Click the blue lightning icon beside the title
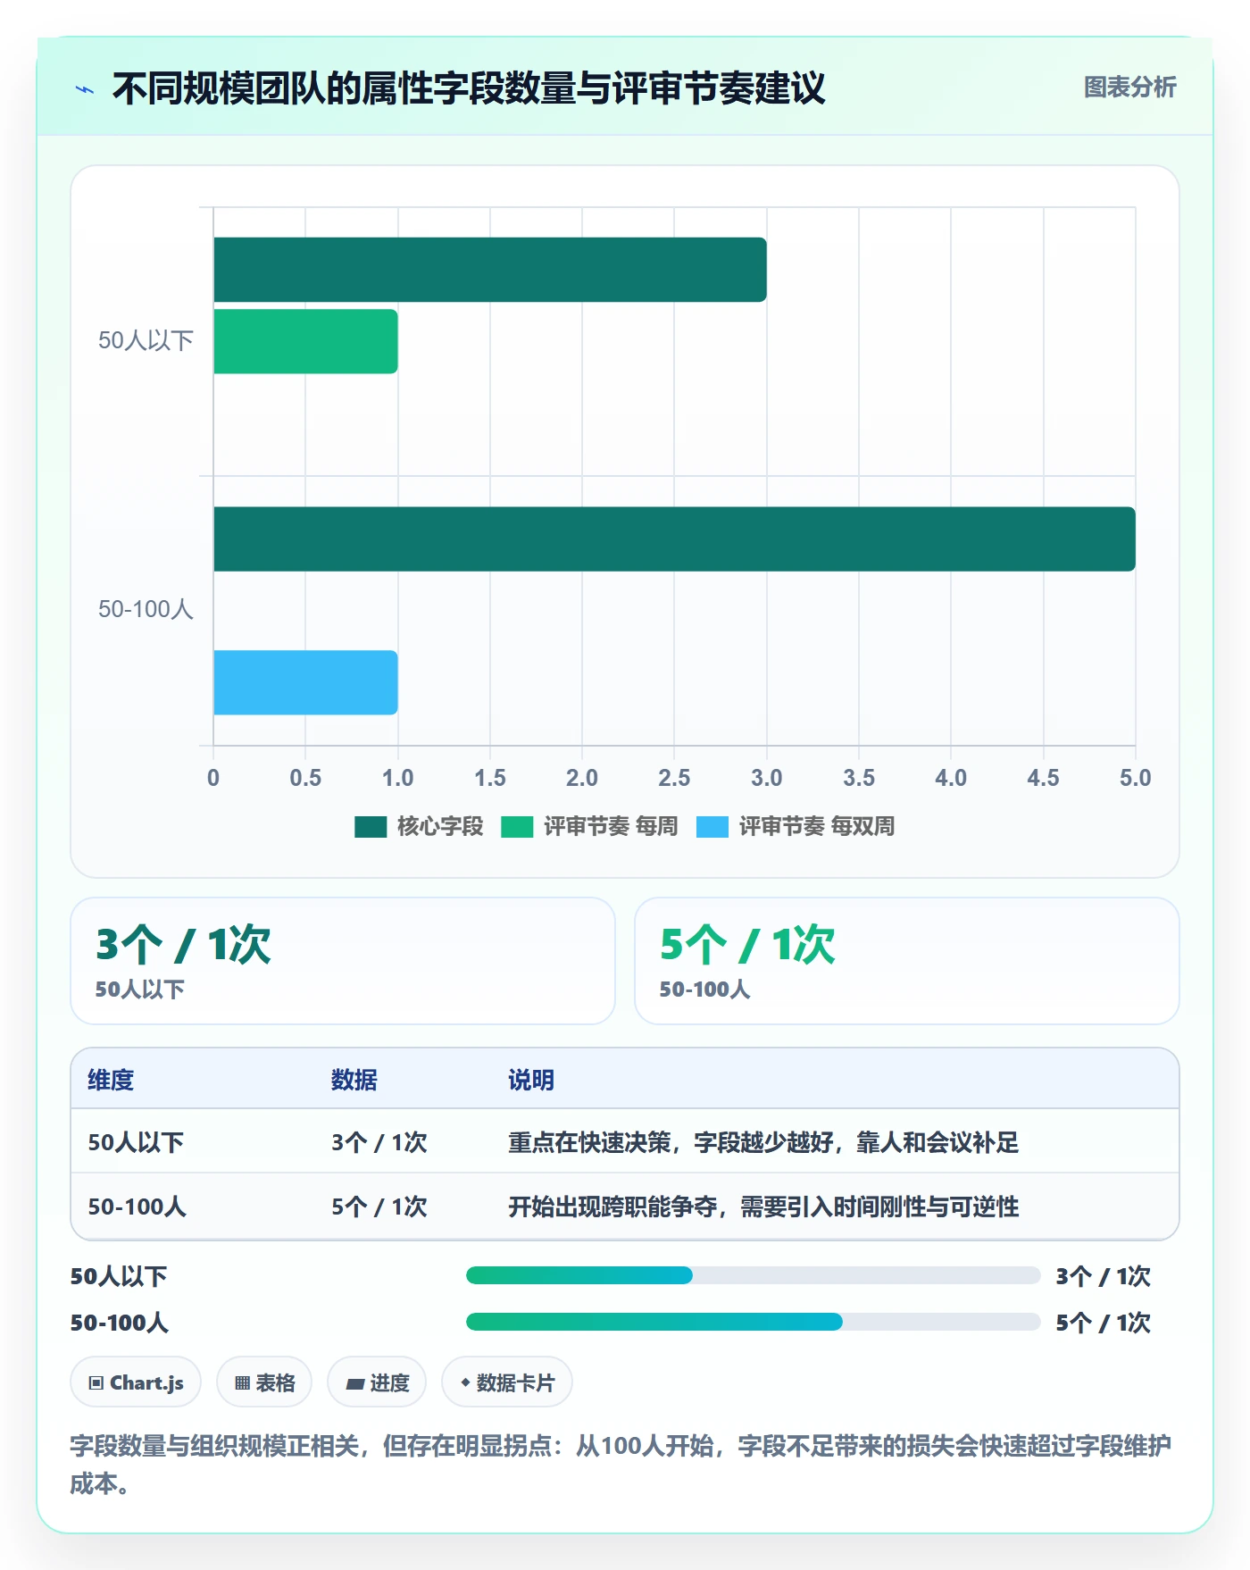Screen dimensions: 1250x1570 click(x=85, y=89)
